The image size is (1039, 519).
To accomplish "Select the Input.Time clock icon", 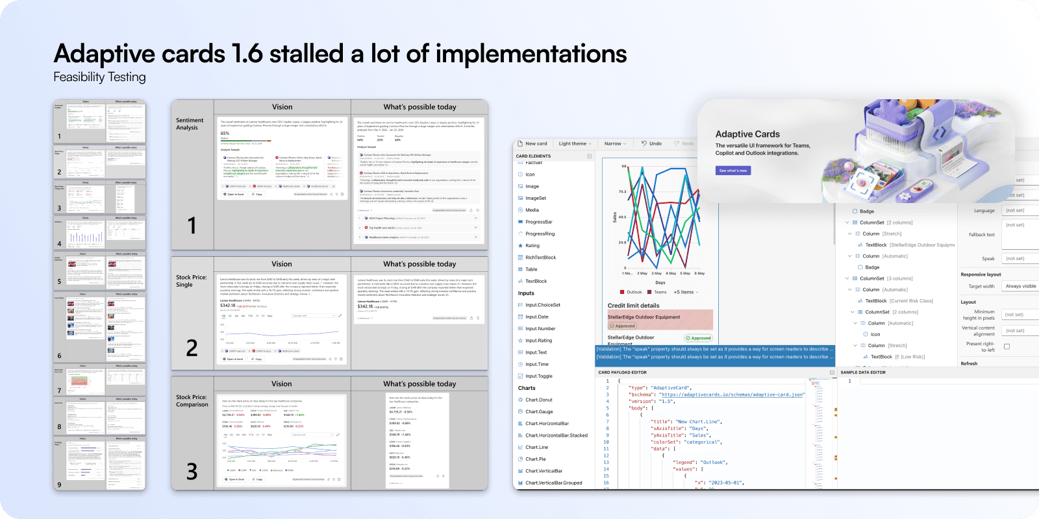I will click(520, 364).
